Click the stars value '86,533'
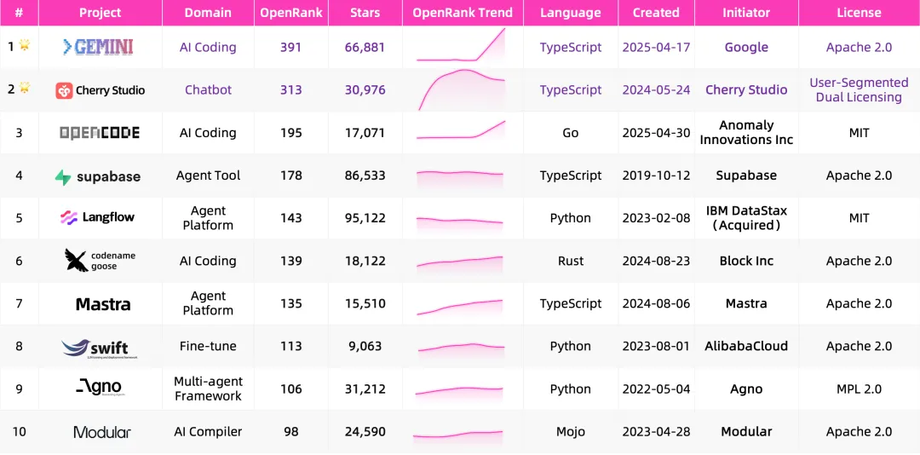Image resolution: width=920 pixels, height=455 pixels. pyautogui.click(x=365, y=176)
